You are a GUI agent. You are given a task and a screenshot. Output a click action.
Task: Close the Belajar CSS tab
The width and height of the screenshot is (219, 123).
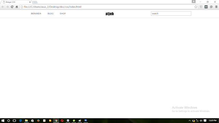tap(30, 2)
